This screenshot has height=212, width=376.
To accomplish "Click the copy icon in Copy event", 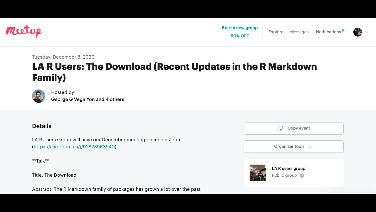I will 280,128.
